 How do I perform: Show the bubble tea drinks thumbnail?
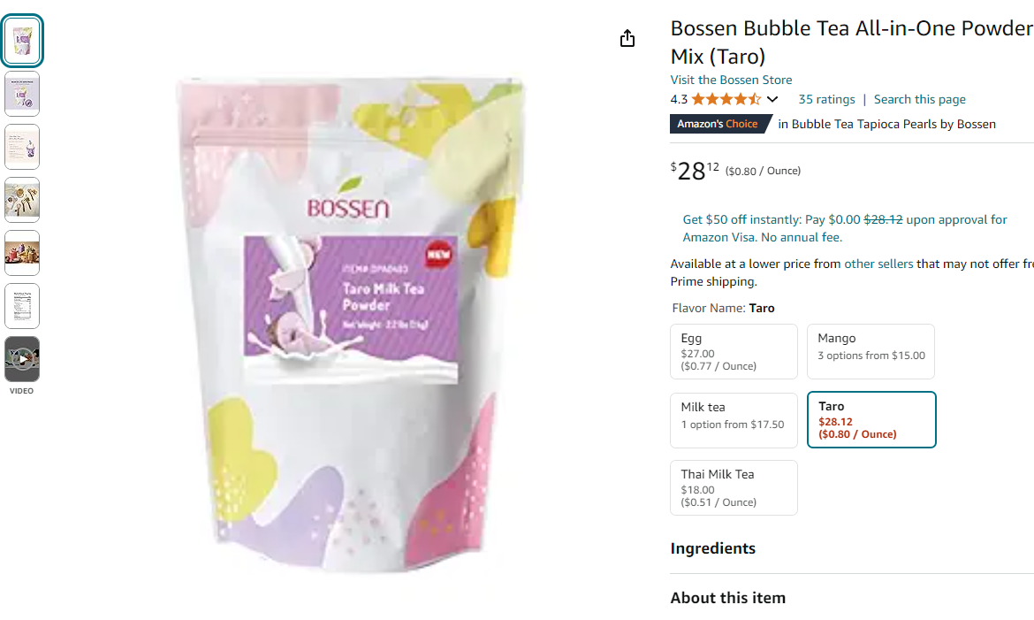click(22, 253)
